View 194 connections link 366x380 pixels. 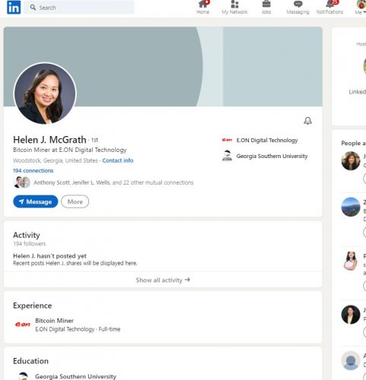(33, 170)
